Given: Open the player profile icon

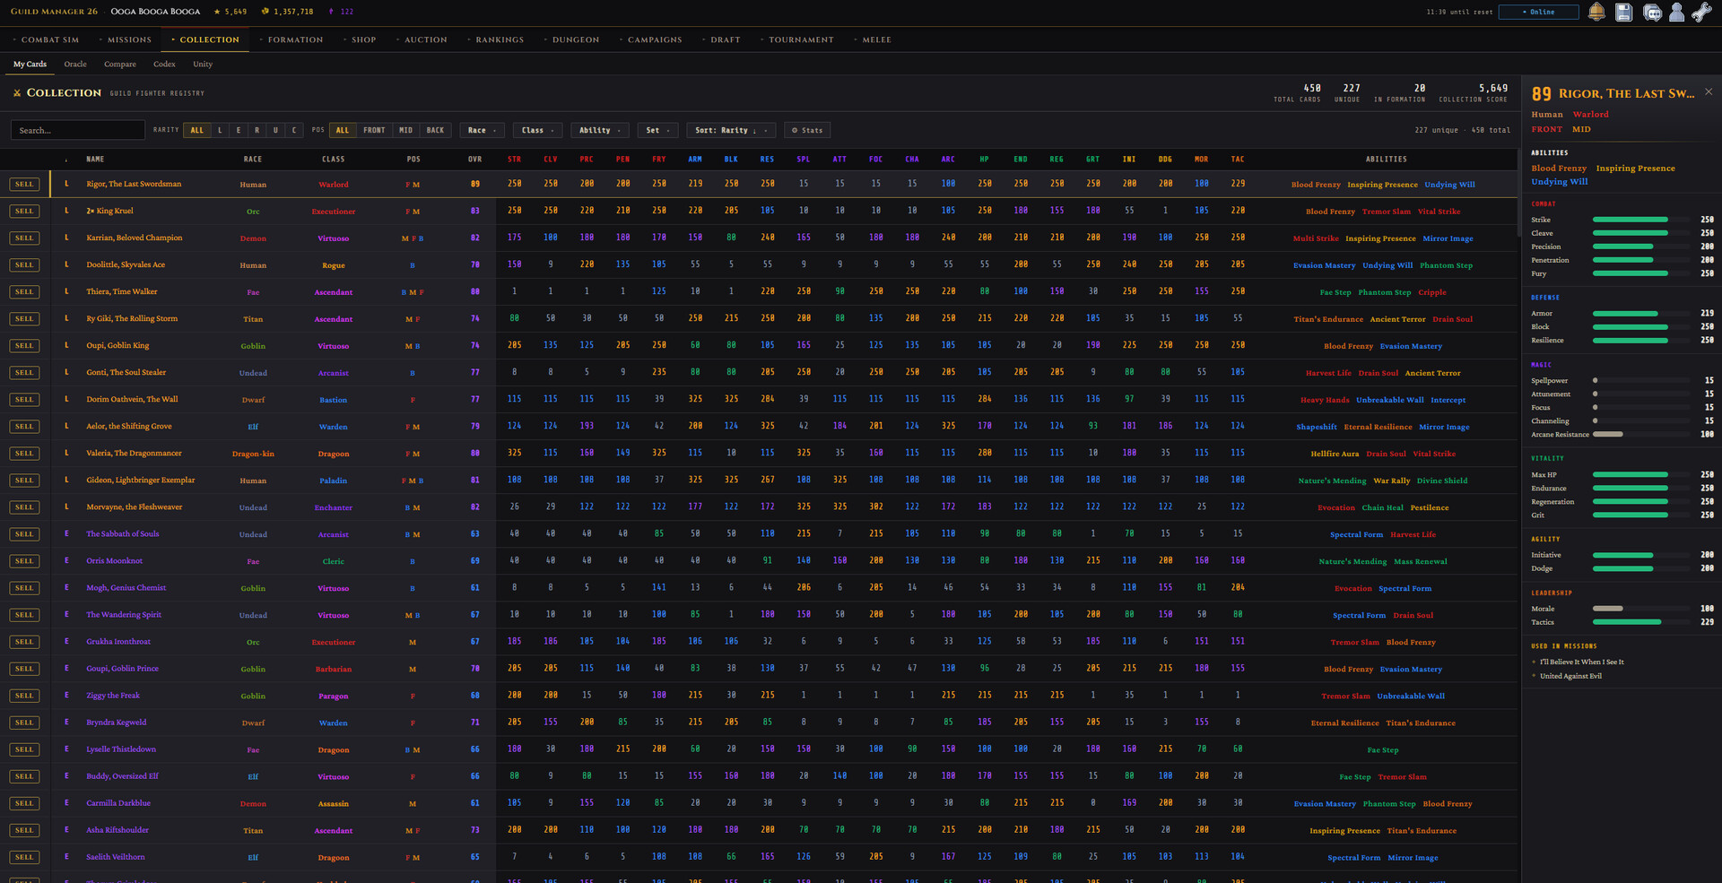Looking at the screenshot, I should coord(1676,12).
